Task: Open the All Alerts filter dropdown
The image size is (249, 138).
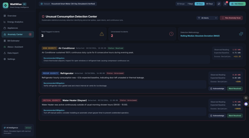Action: point(207,18)
